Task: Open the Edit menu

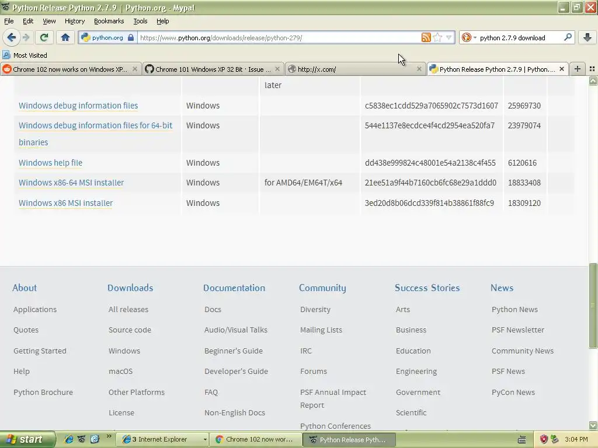Action: [28, 21]
